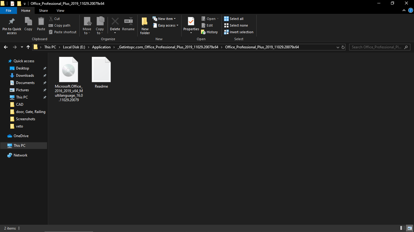The image size is (414, 232).
Task: Open pinned This PC under Quick access
Action: 22,97
